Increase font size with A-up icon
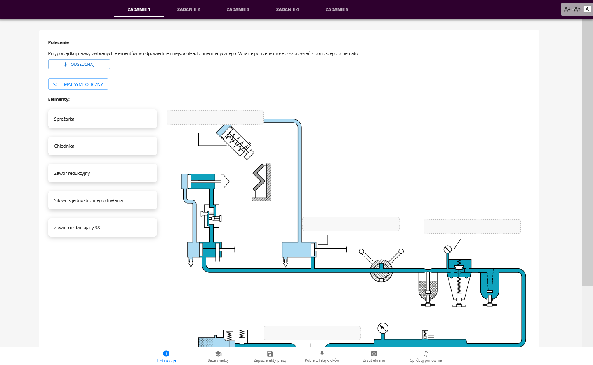The width and height of the screenshot is (593, 365). 577,9
